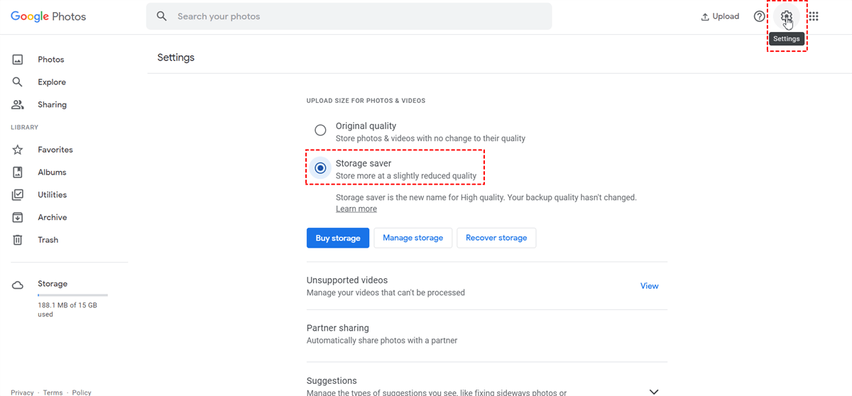This screenshot has height=396, width=852.
Task: Open the Settings gear icon
Action: (786, 16)
